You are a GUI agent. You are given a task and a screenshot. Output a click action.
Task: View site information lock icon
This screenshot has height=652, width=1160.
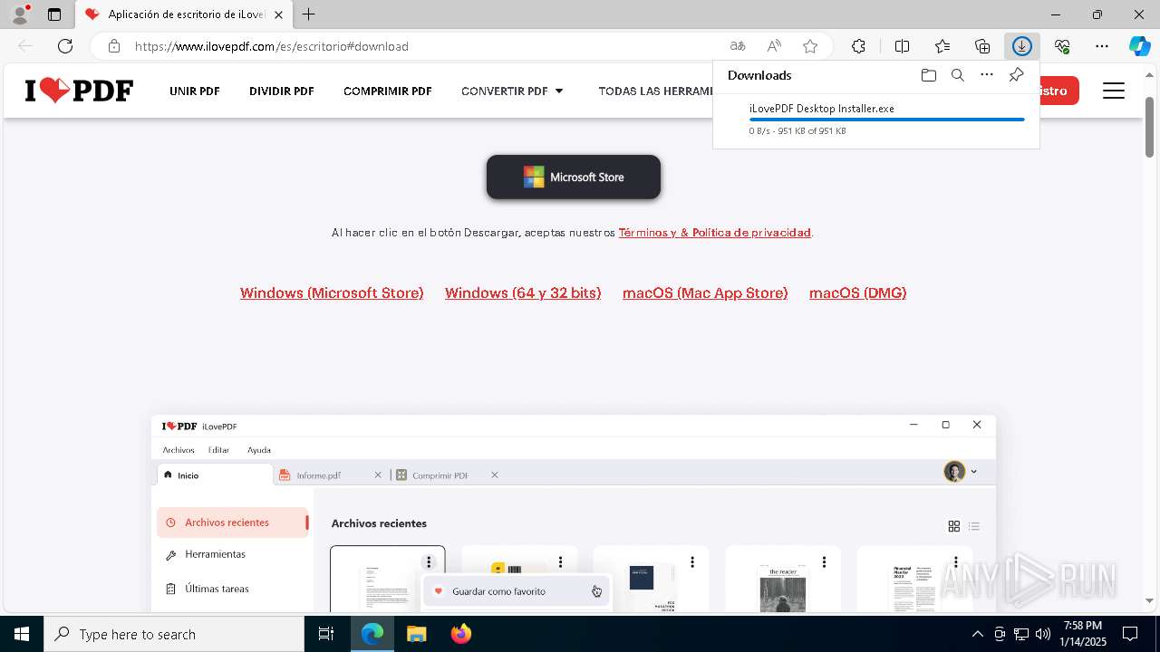click(113, 46)
